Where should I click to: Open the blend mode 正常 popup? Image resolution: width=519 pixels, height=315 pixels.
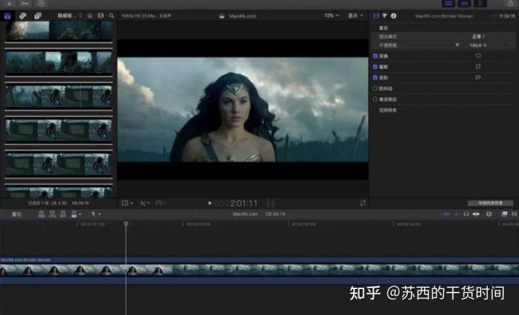coord(479,36)
